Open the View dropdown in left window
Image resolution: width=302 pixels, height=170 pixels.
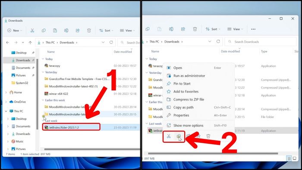pyautogui.click(x=127, y=31)
